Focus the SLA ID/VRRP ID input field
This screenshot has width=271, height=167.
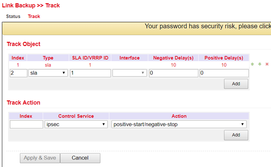tap(90, 73)
